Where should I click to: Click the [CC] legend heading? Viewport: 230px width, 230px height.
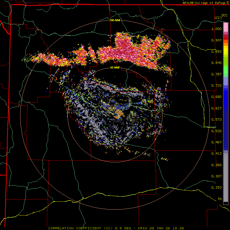[218, 18]
